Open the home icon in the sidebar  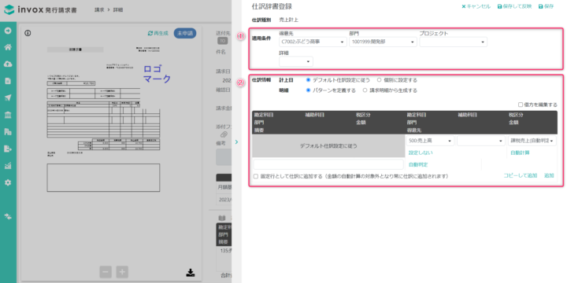tap(8, 47)
